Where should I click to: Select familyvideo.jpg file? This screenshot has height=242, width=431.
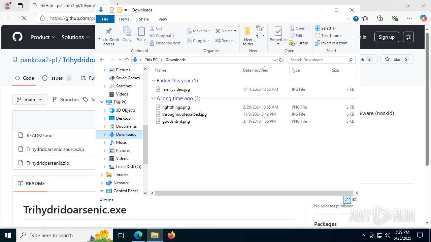pos(176,89)
